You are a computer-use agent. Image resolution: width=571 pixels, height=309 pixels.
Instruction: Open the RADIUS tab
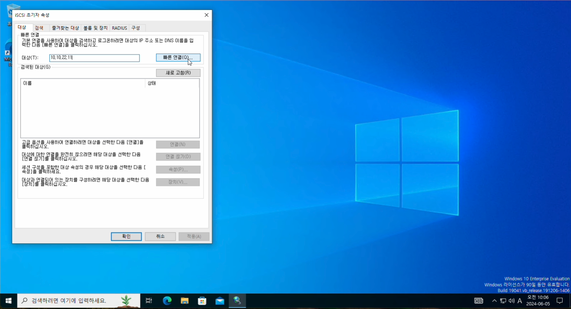tap(119, 28)
